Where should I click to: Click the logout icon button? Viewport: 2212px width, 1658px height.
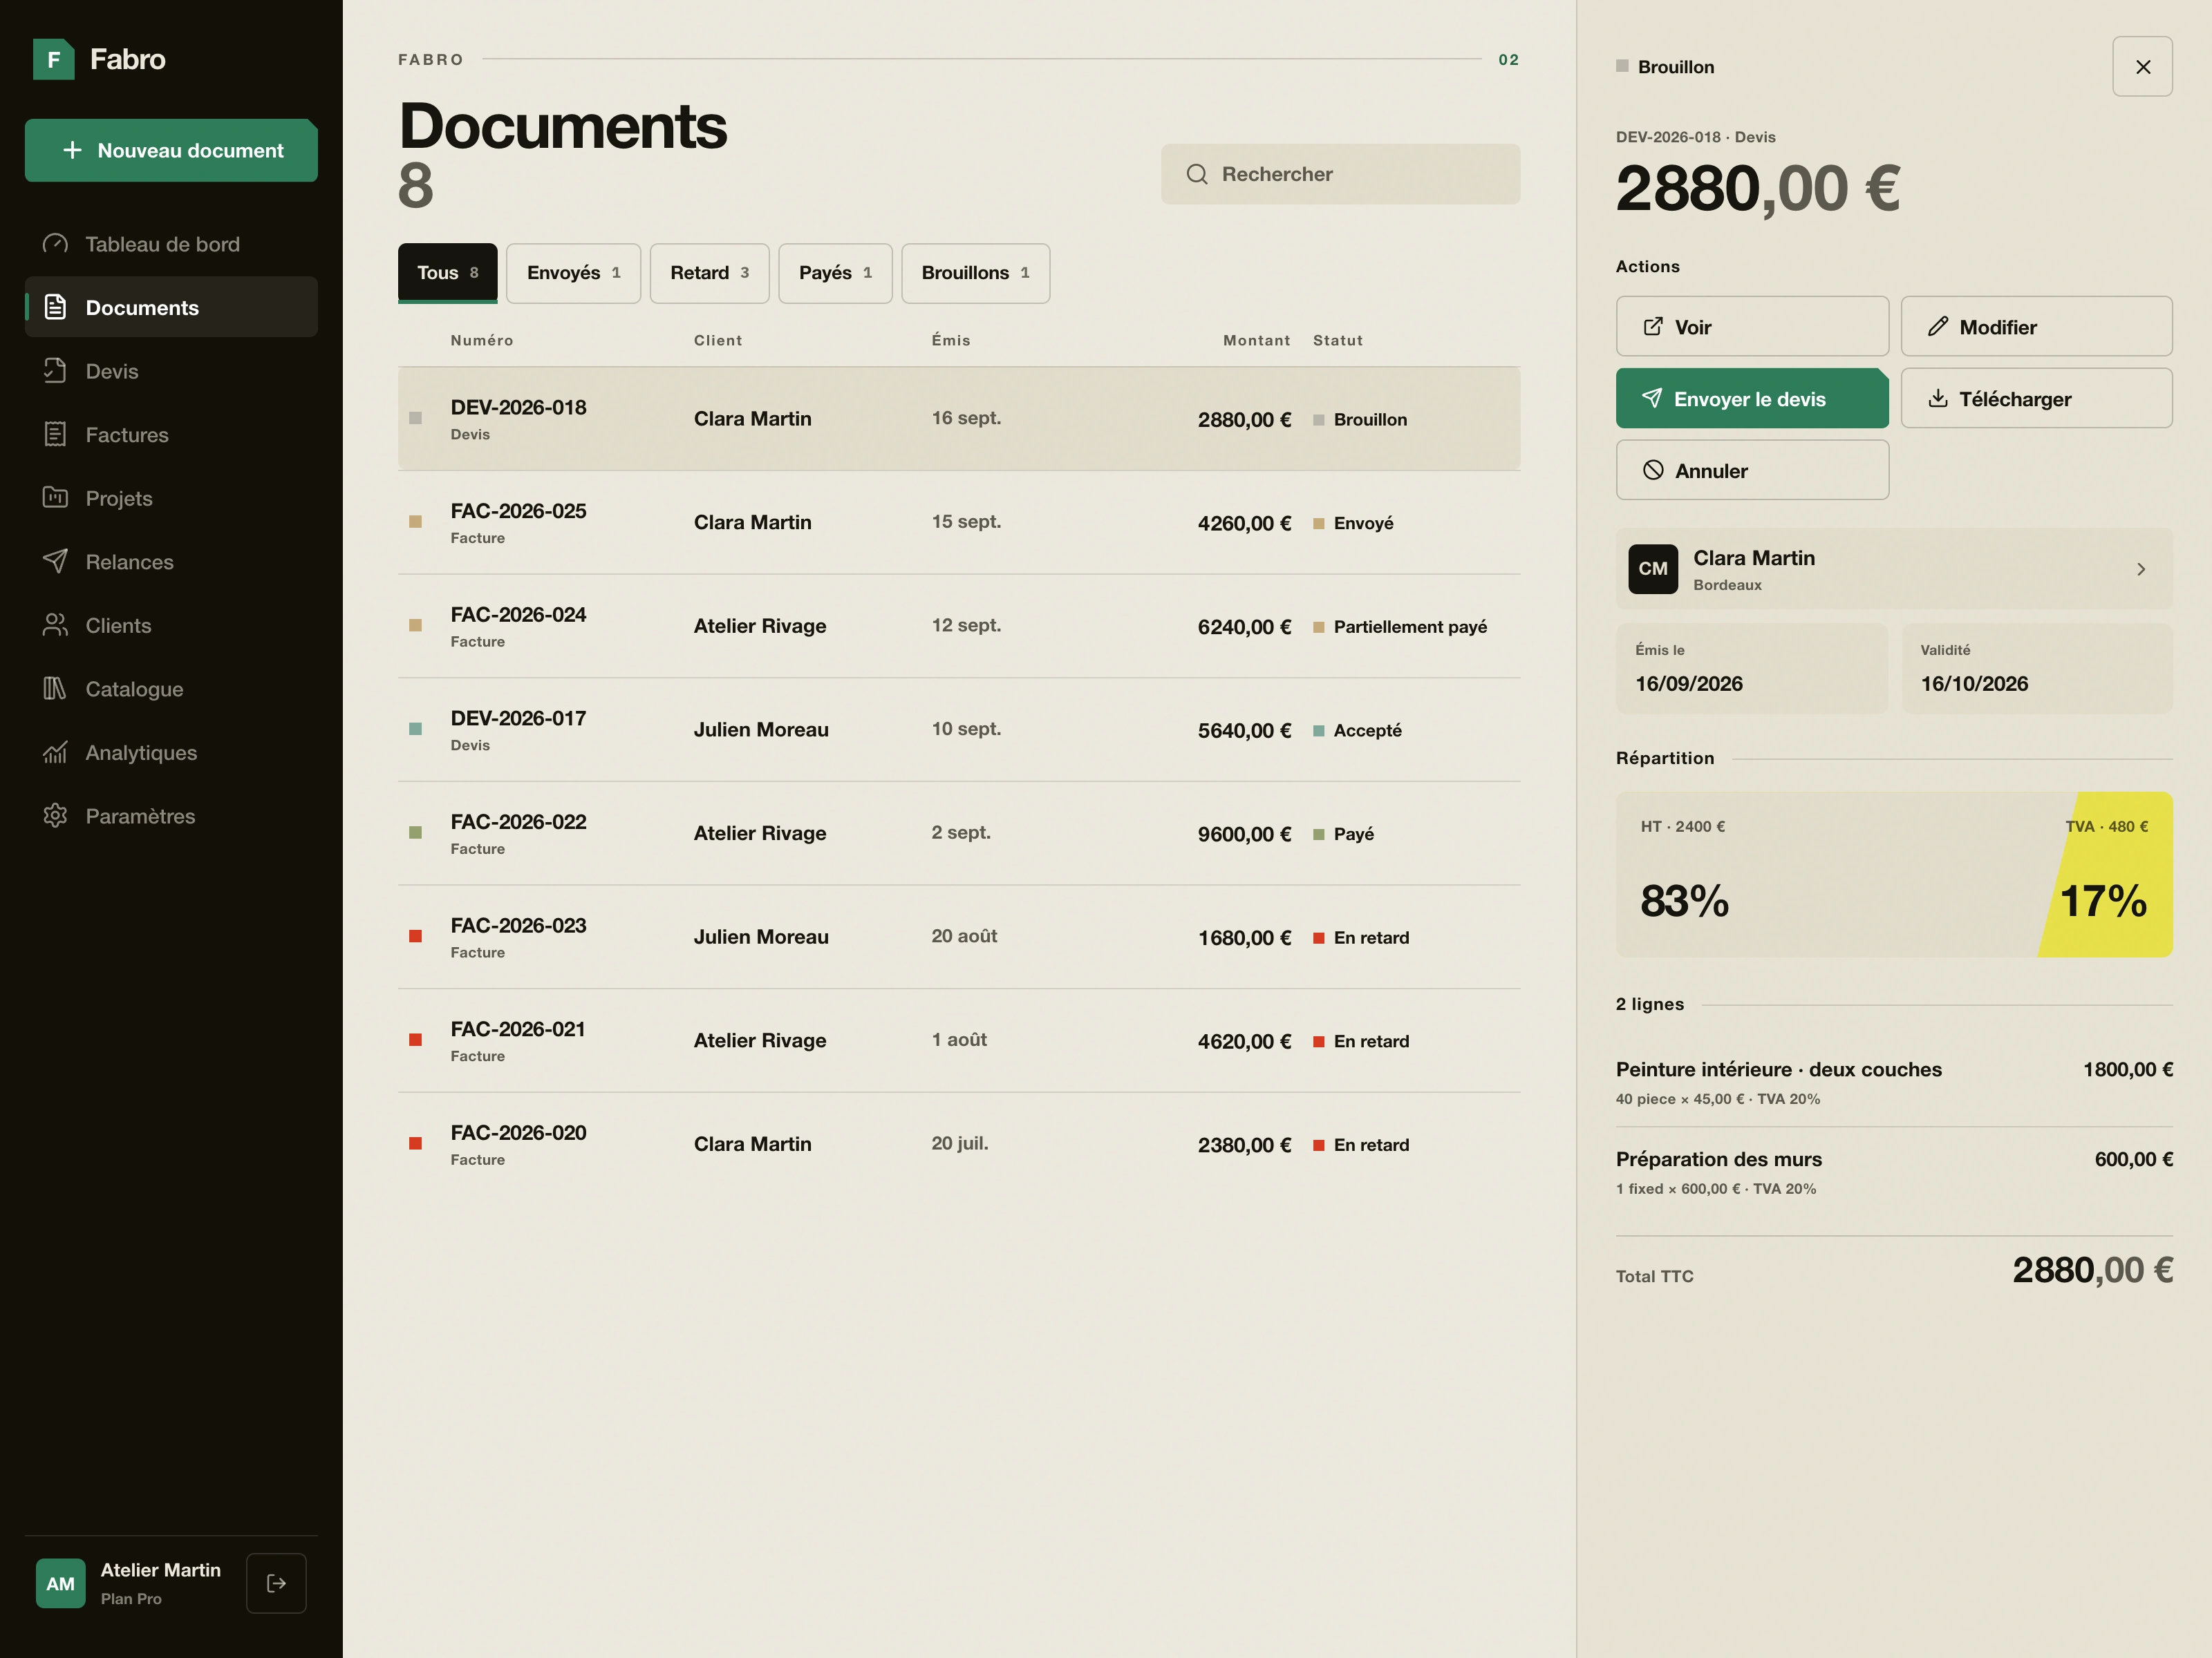click(x=276, y=1583)
